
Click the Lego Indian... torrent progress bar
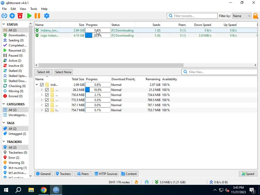tap(98, 36)
